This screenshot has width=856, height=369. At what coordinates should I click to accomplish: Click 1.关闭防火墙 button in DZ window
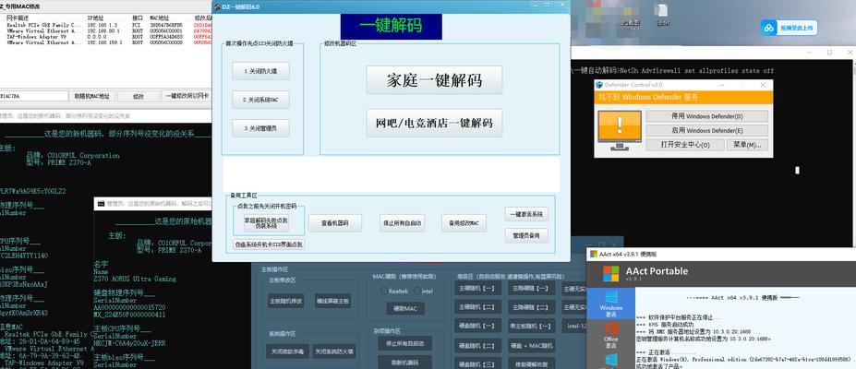pos(260,71)
